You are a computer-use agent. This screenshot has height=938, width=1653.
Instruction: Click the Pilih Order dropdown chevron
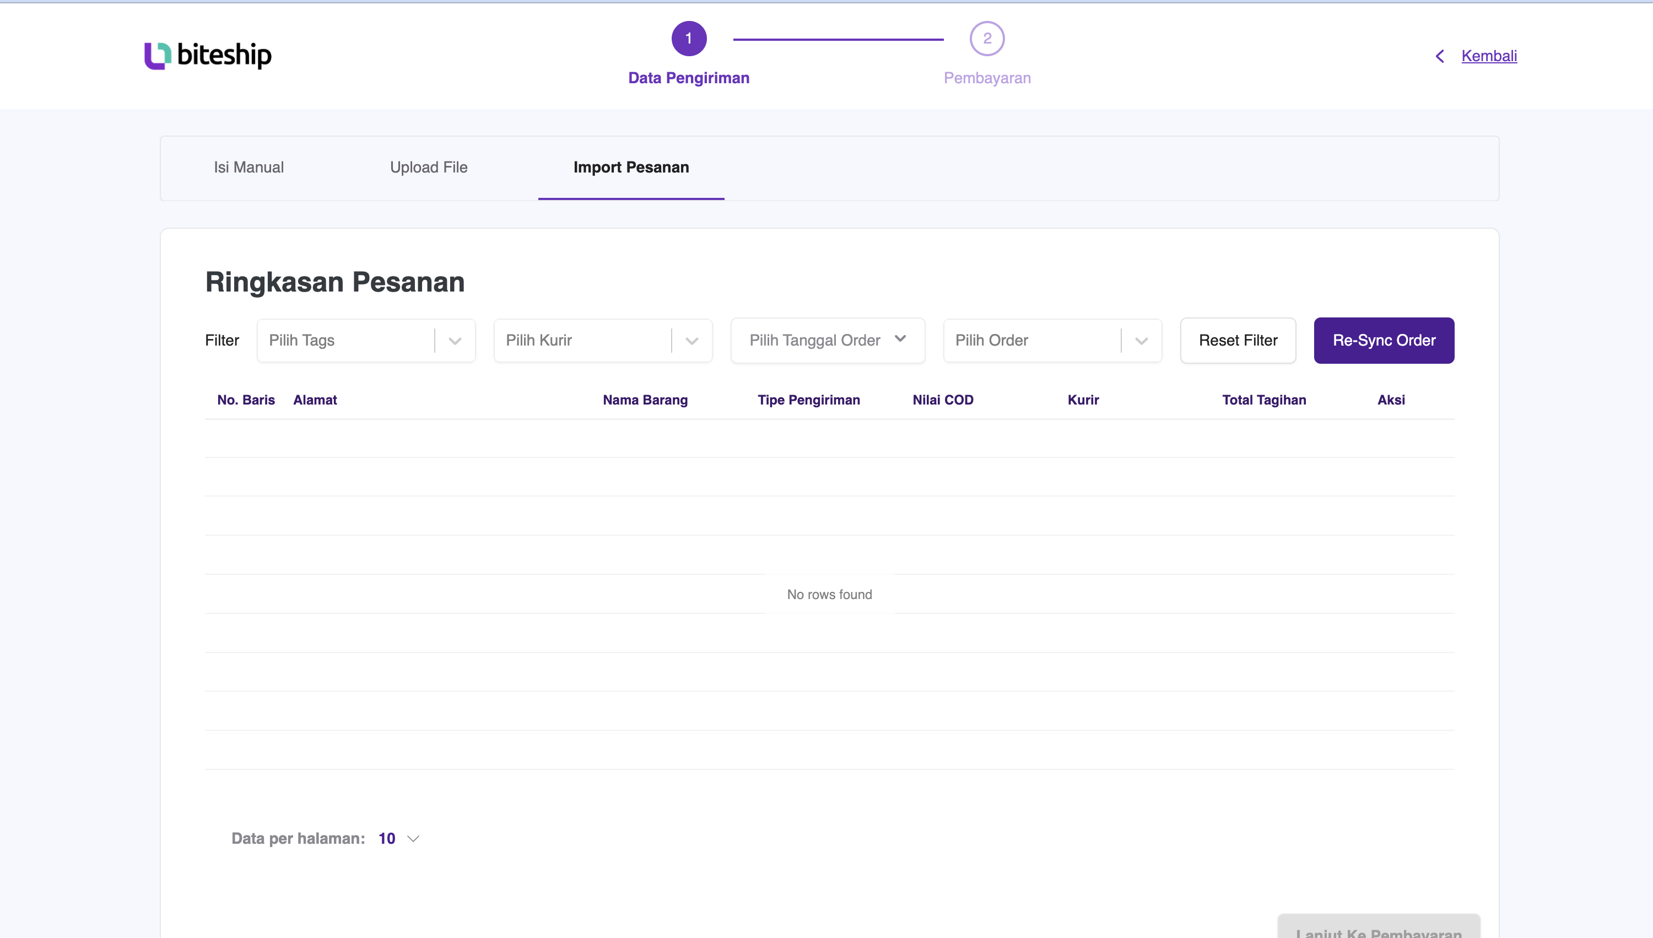(1141, 340)
